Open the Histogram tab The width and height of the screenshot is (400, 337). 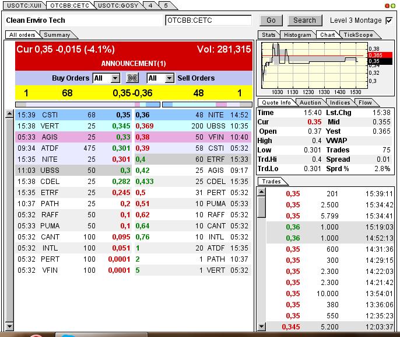(x=298, y=35)
